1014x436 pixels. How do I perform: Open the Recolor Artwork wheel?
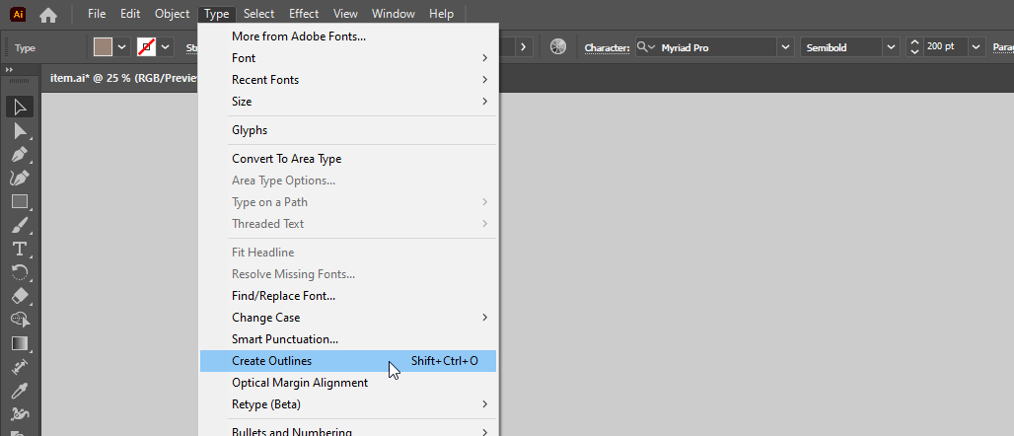[558, 47]
